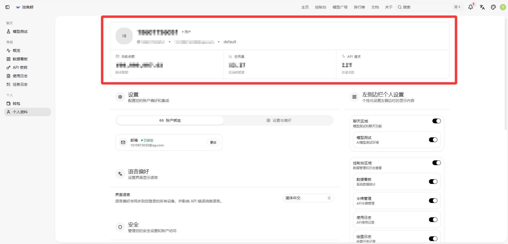The image size is (508, 244).
Task: Select the 账户绑定 tab
Action: coord(170,120)
